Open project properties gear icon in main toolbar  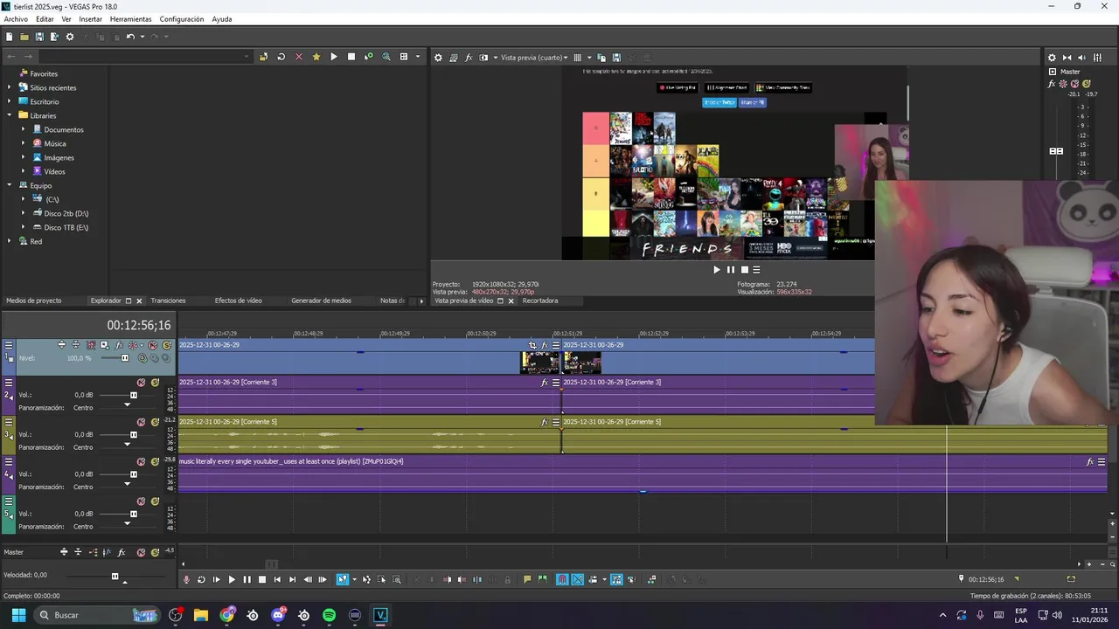(x=70, y=37)
